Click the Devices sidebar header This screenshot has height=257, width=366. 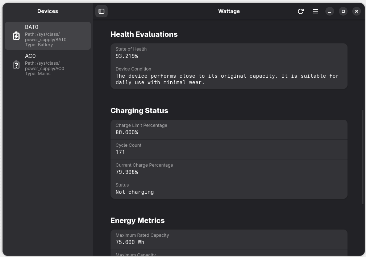pos(47,11)
